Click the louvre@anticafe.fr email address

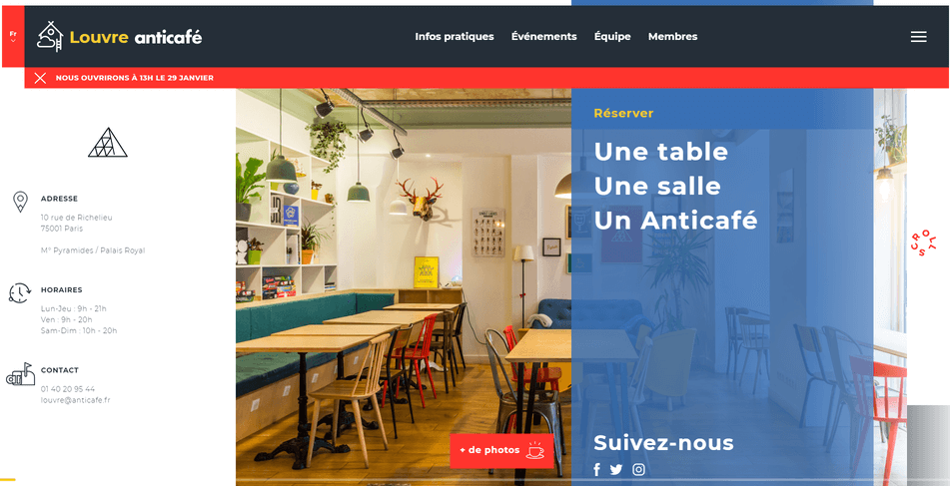(76, 400)
